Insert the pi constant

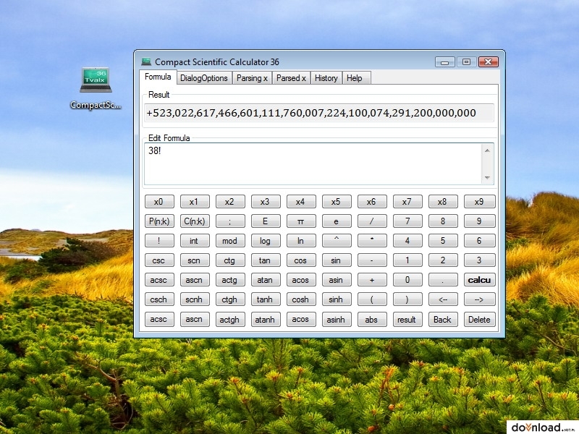301,221
